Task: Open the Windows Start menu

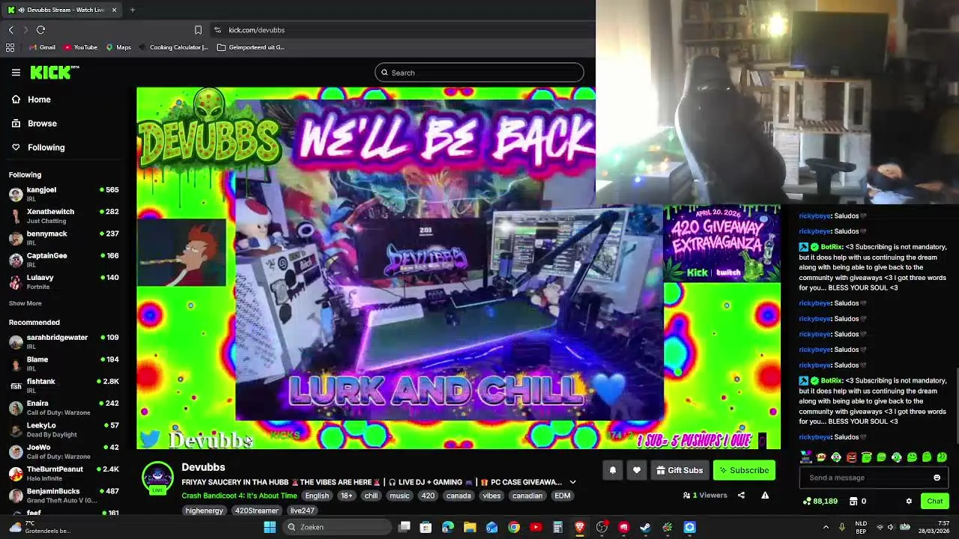Action: [x=270, y=527]
